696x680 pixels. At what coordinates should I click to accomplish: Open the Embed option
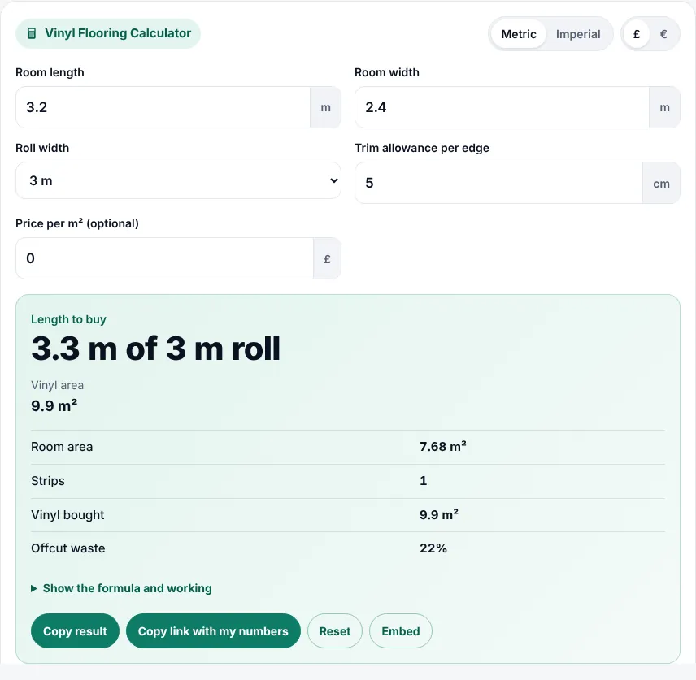[400, 630]
